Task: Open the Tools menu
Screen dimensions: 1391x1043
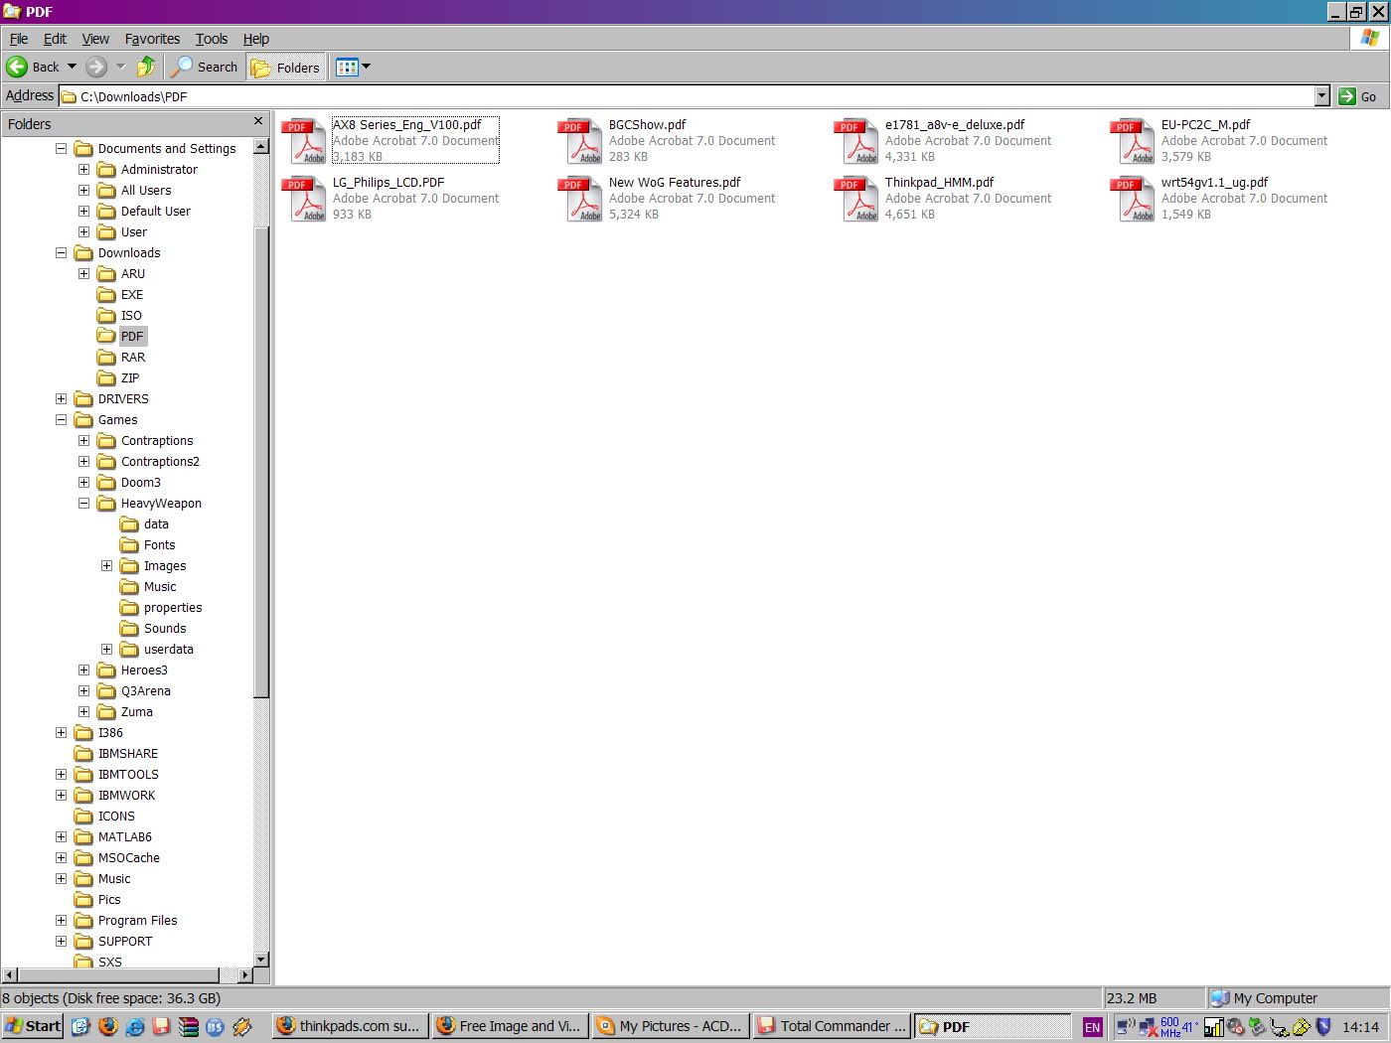Action: [x=212, y=39]
